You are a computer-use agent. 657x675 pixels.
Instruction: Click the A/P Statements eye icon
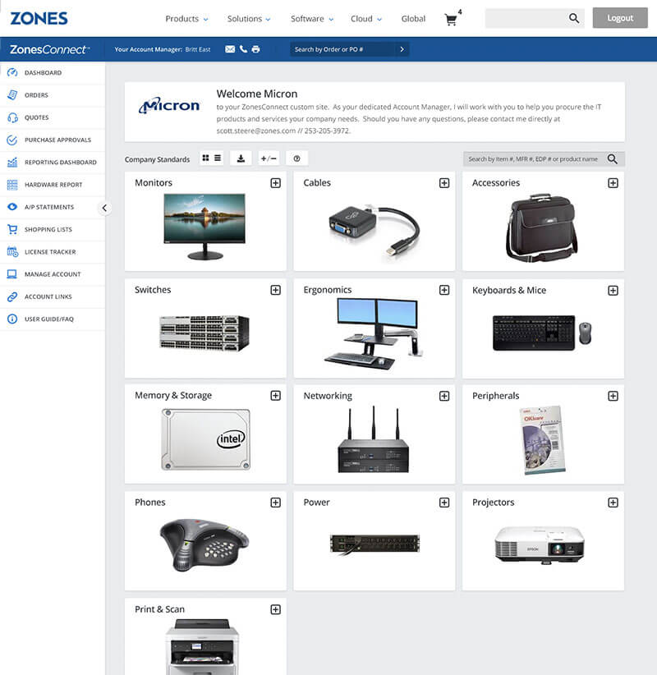[12, 207]
